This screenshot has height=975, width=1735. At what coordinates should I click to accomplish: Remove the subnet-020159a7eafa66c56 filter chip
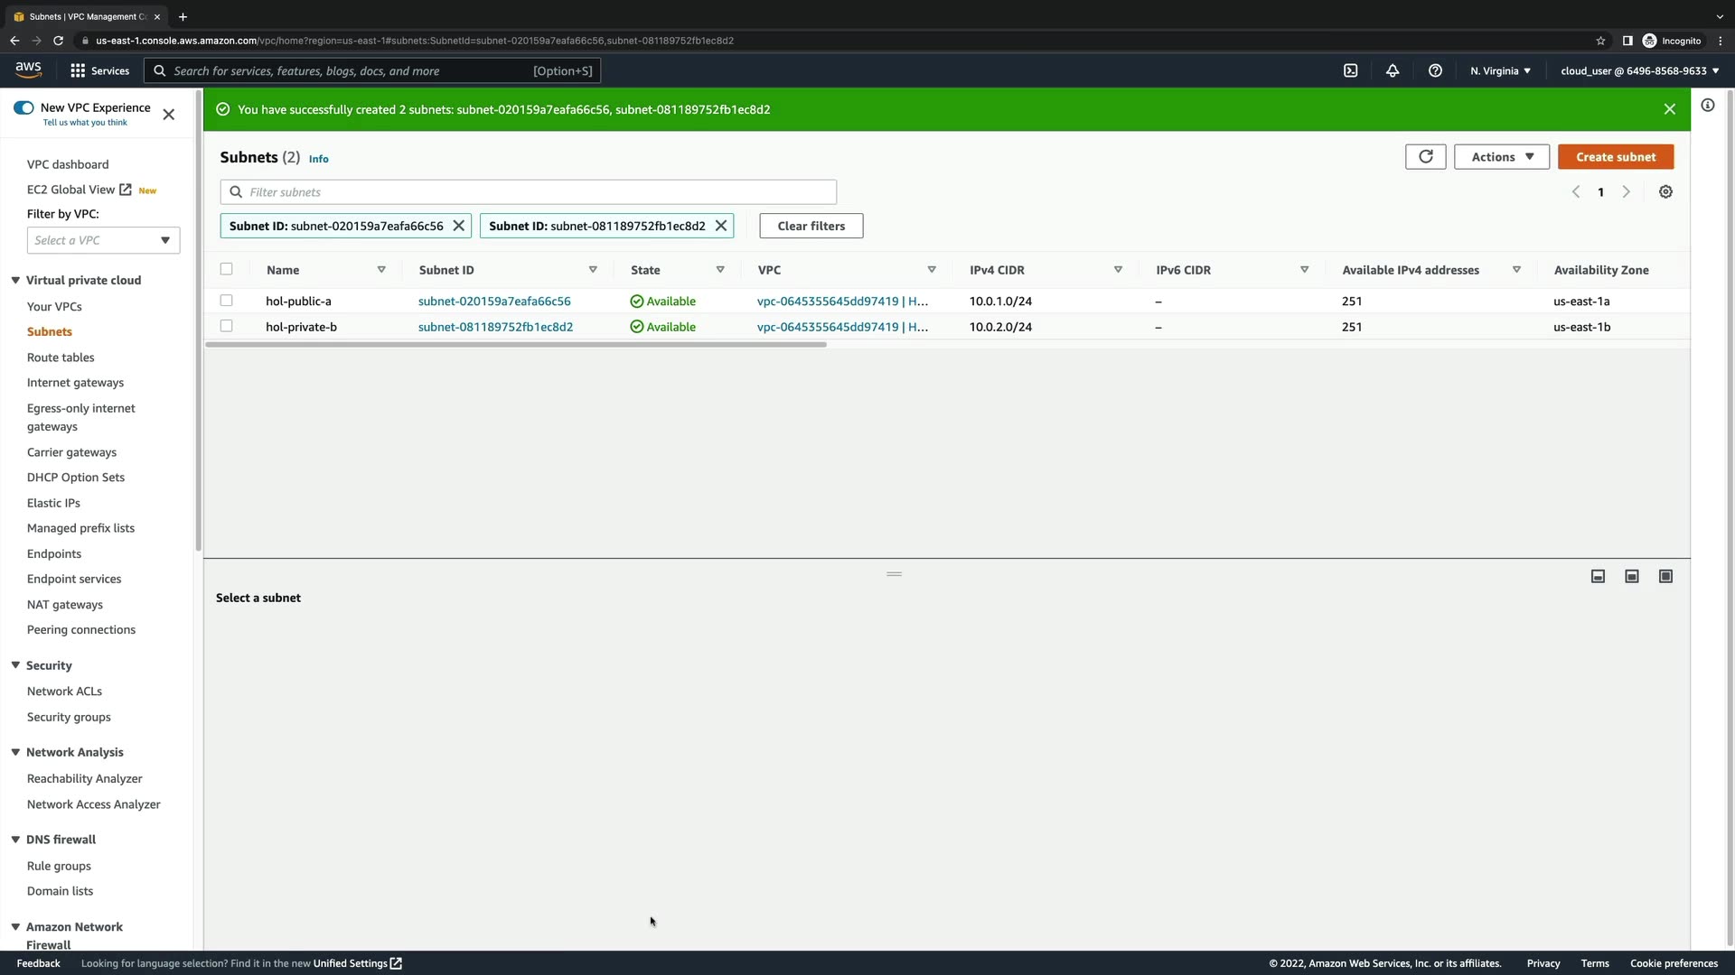point(459,226)
